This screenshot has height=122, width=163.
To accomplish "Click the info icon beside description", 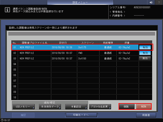I will coord(7,10).
